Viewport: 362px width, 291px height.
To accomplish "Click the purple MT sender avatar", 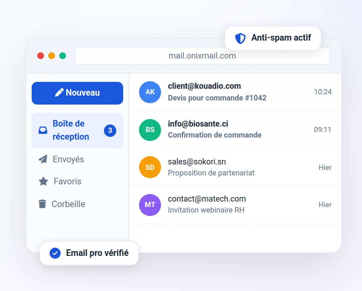I will [150, 205].
